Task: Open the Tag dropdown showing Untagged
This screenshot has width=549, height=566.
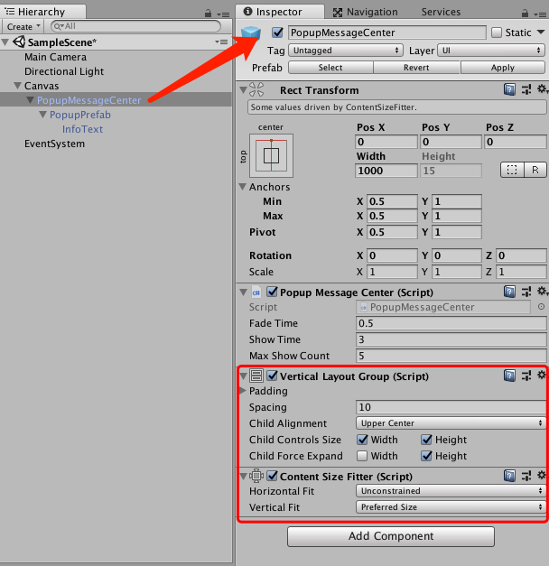Action: click(346, 51)
